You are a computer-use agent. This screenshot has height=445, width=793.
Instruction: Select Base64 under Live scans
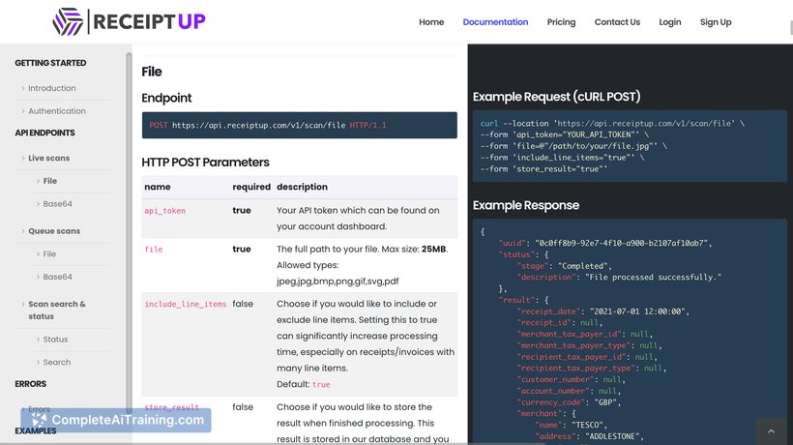coord(57,204)
